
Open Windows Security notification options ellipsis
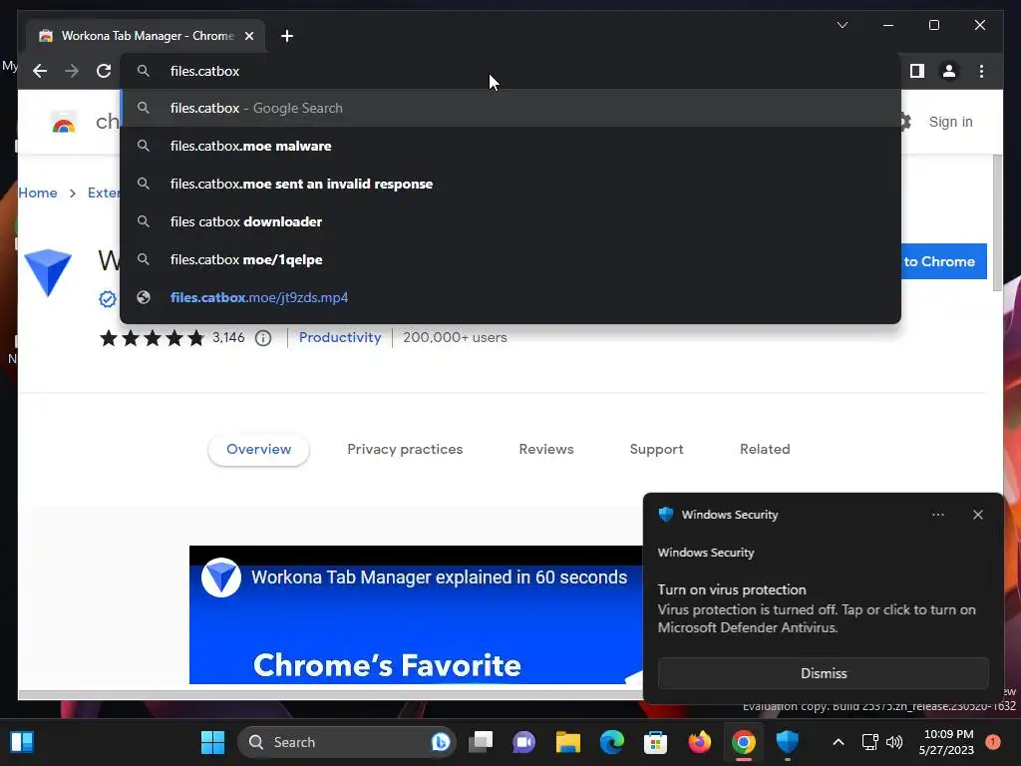coord(937,515)
